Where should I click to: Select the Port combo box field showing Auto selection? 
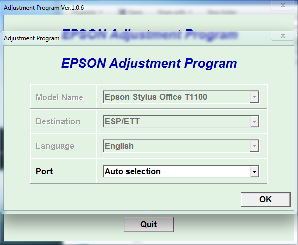click(x=181, y=171)
